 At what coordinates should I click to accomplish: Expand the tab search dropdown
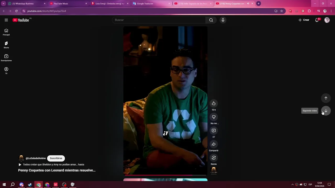[x=3, y=4]
